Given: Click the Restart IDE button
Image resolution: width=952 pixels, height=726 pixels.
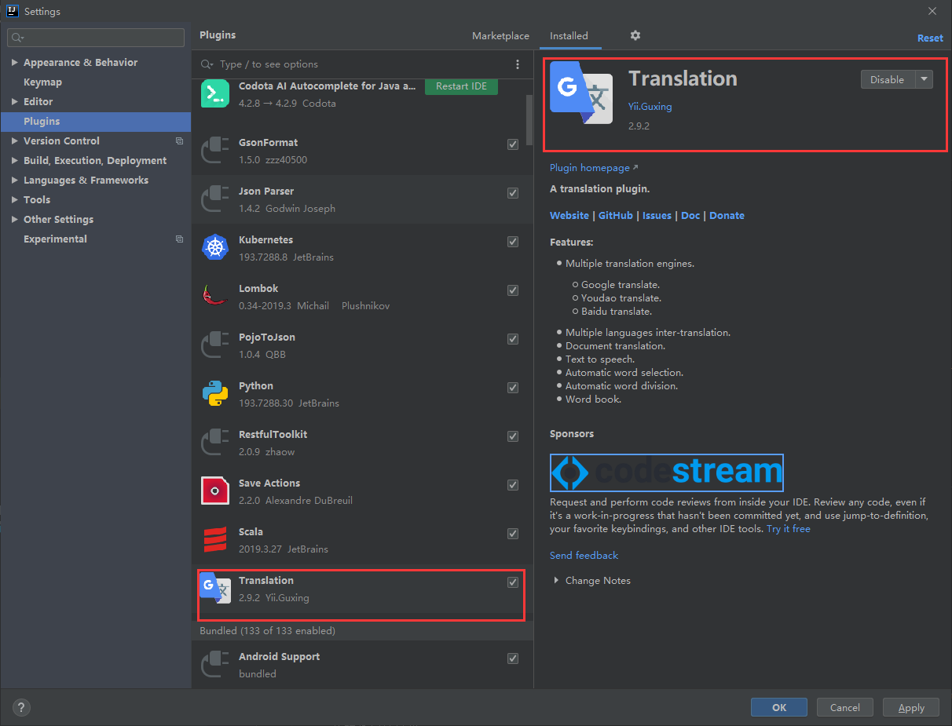Looking at the screenshot, I should click(x=461, y=86).
